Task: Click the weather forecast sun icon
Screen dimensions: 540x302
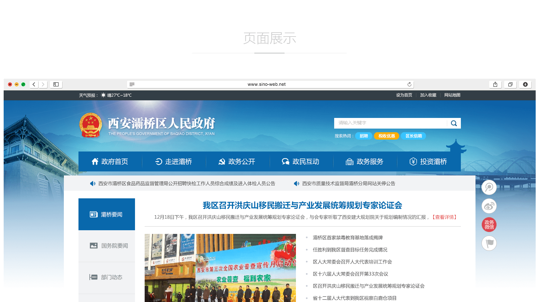Action: click(x=103, y=95)
